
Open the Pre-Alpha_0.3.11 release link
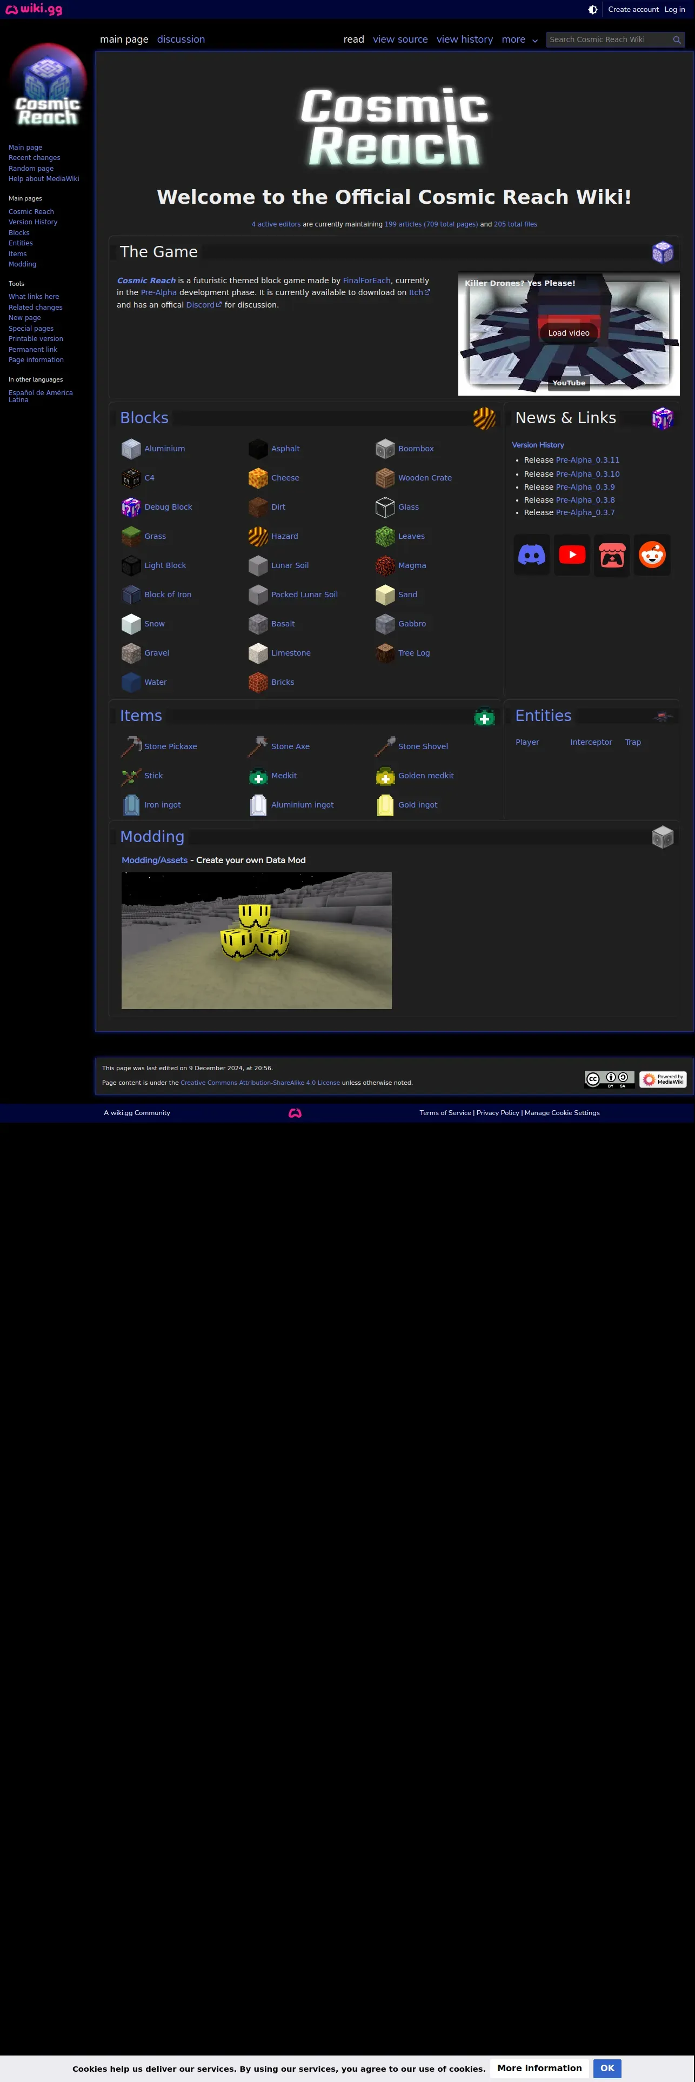[x=587, y=460]
